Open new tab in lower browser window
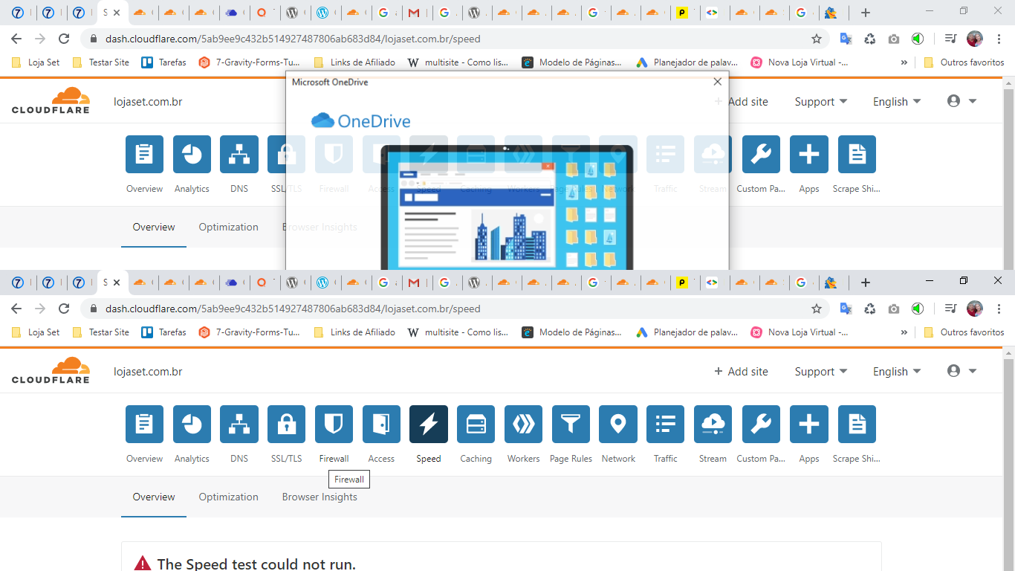This screenshot has width=1015, height=571. 866,283
